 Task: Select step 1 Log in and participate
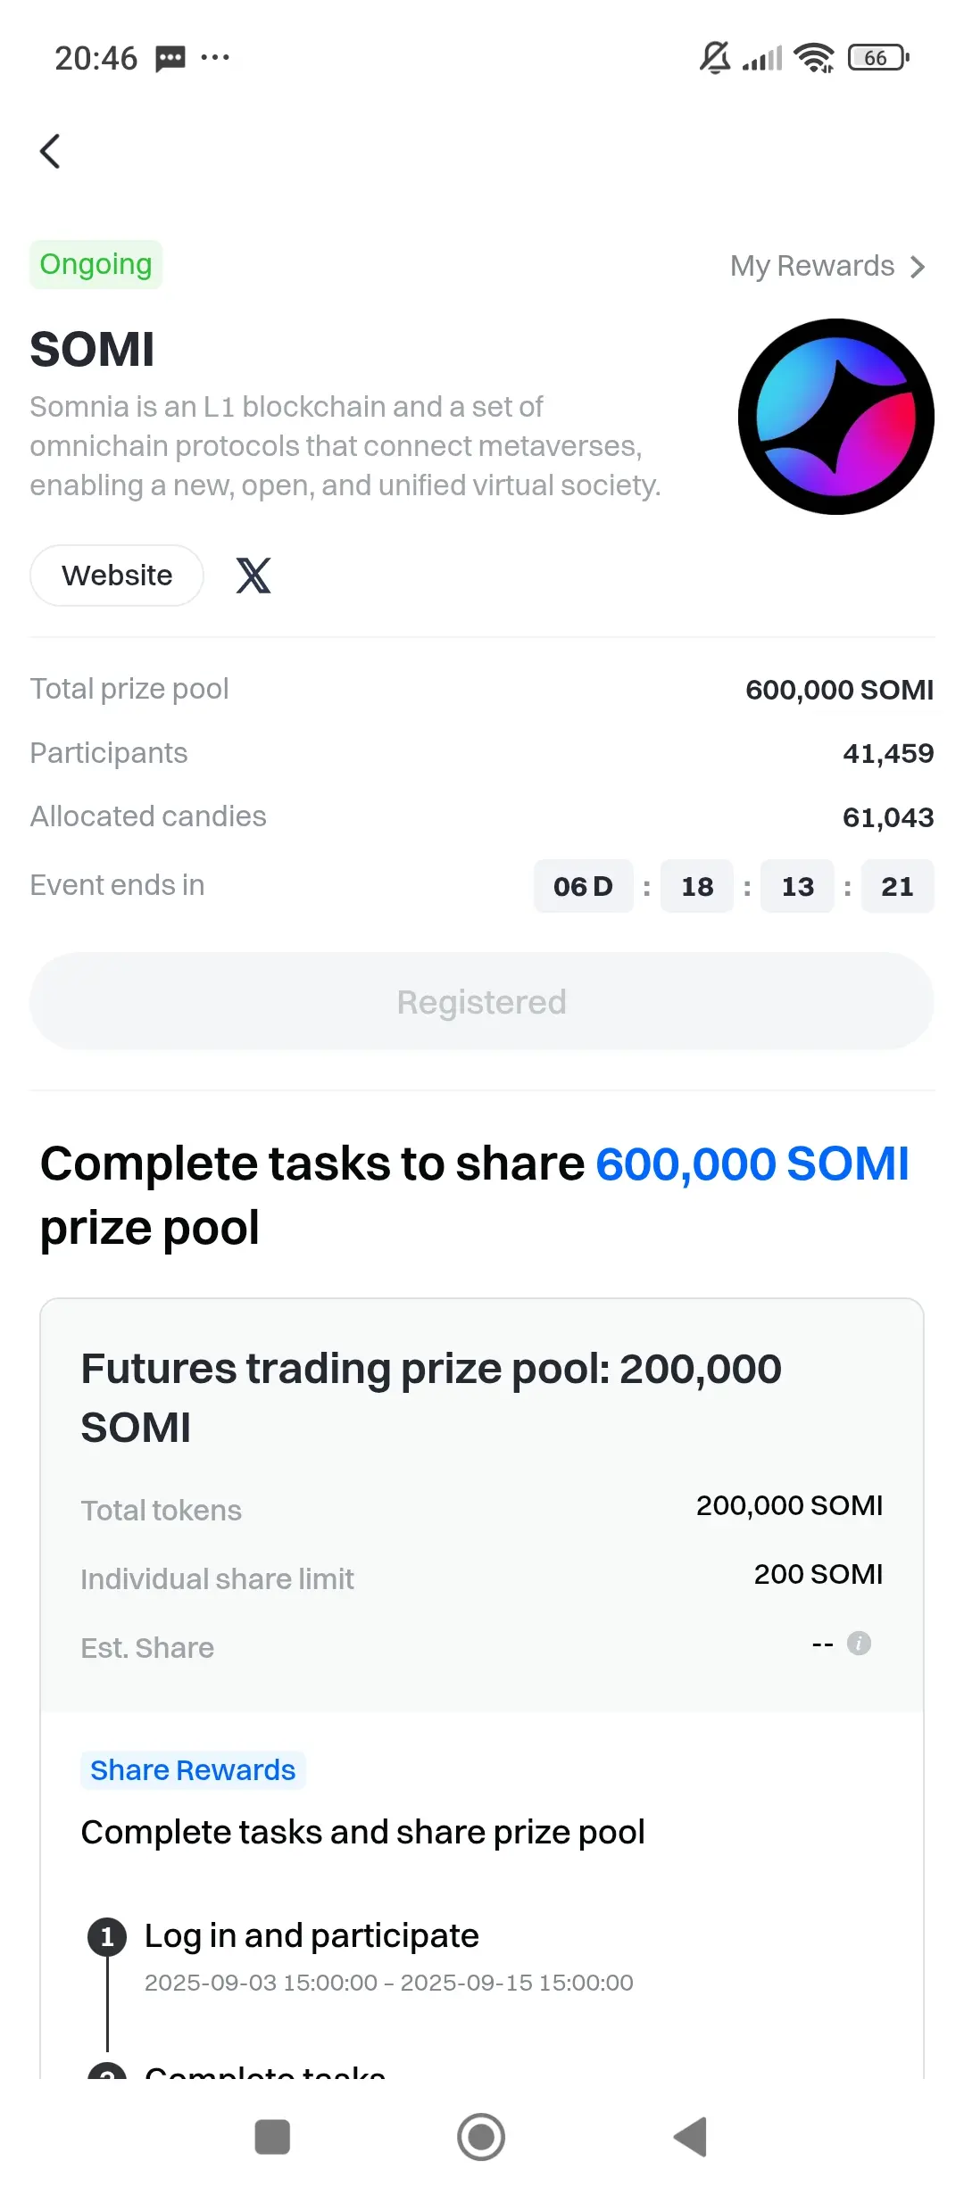click(x=312, y=1935)
